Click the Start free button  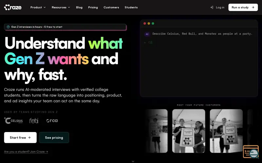20,138
